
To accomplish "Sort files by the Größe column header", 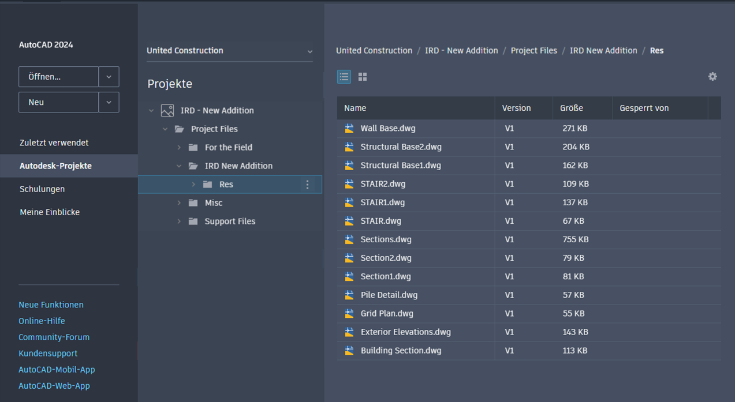I will click(x=572, y=108).
